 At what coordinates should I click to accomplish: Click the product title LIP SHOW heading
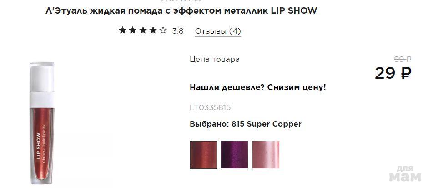181,10
